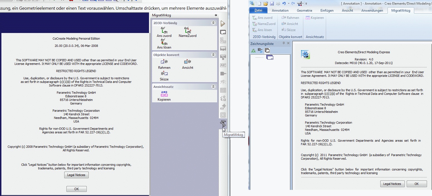Switch to the Ansicht ribbon tab
432x196 pixels.
point(347,11)
